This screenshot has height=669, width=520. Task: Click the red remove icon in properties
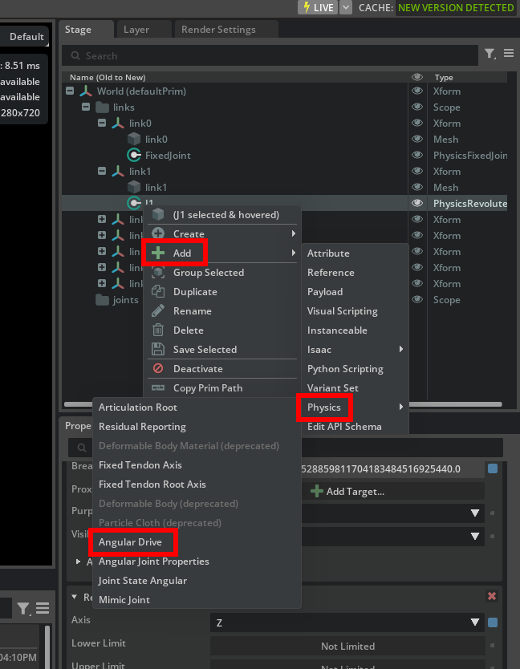tap(492, 597)
